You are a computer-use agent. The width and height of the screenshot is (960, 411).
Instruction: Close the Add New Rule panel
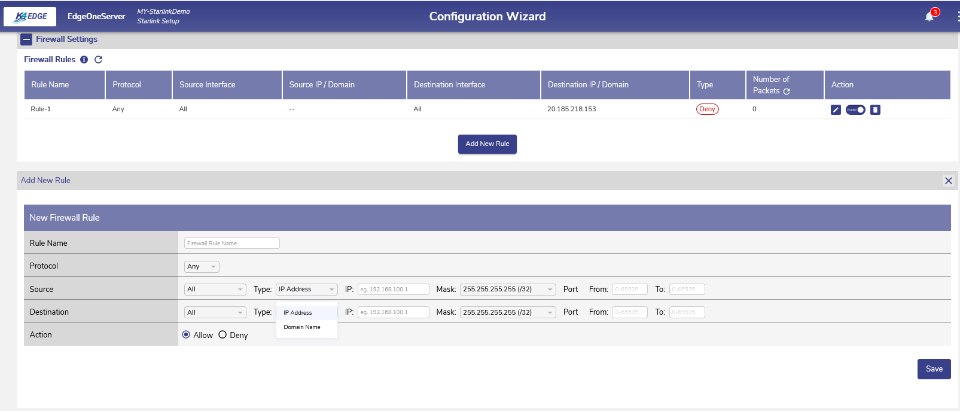[948, 181]
